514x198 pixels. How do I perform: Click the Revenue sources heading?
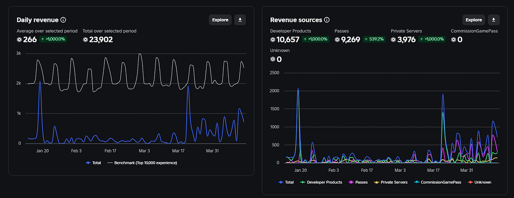point(296,20)
